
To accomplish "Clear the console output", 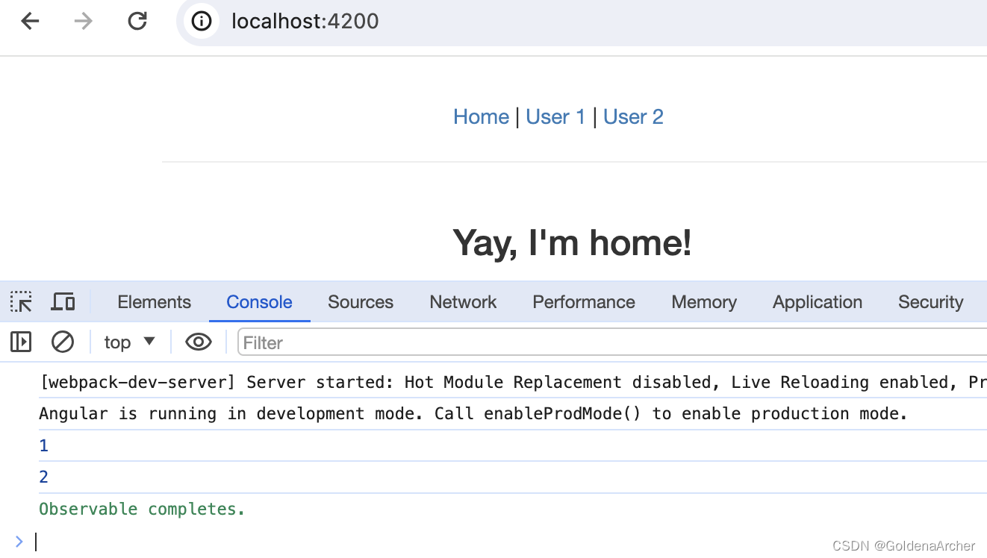I will (x=63, y=342).
